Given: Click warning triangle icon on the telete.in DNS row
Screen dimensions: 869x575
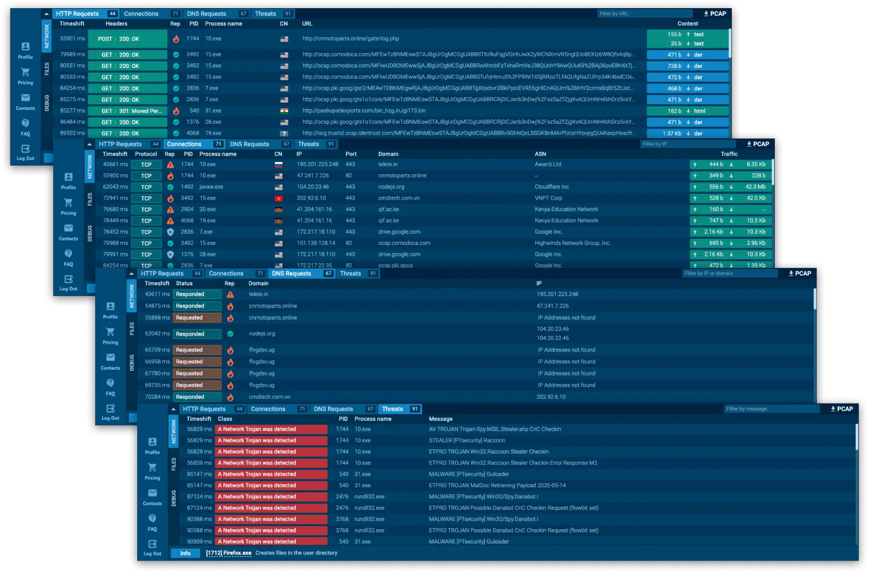Looking at the screenshot, I should coord(230,295).
